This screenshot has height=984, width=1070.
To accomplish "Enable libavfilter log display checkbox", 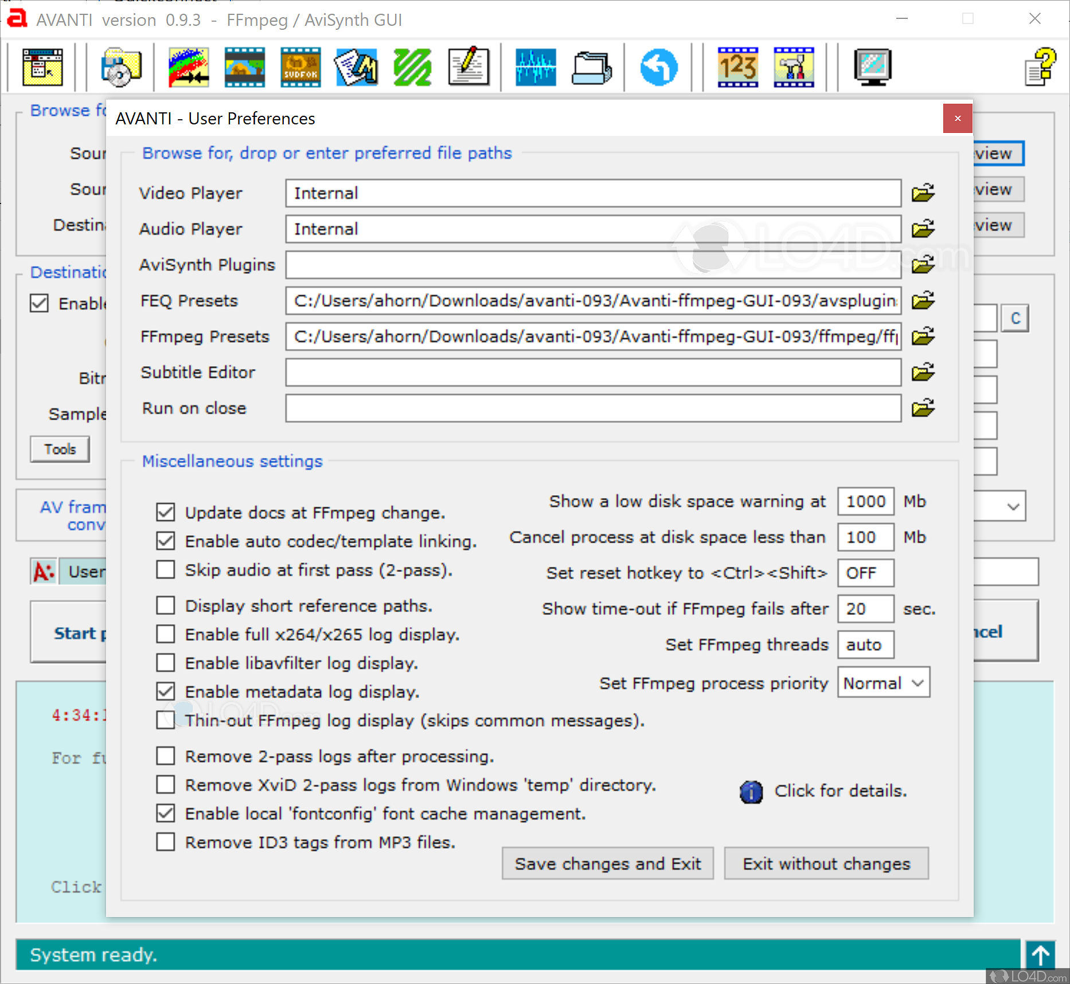I will [x=166, y=662].
